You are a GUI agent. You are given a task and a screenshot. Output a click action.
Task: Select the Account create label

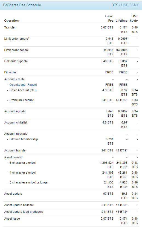point(14,79)
